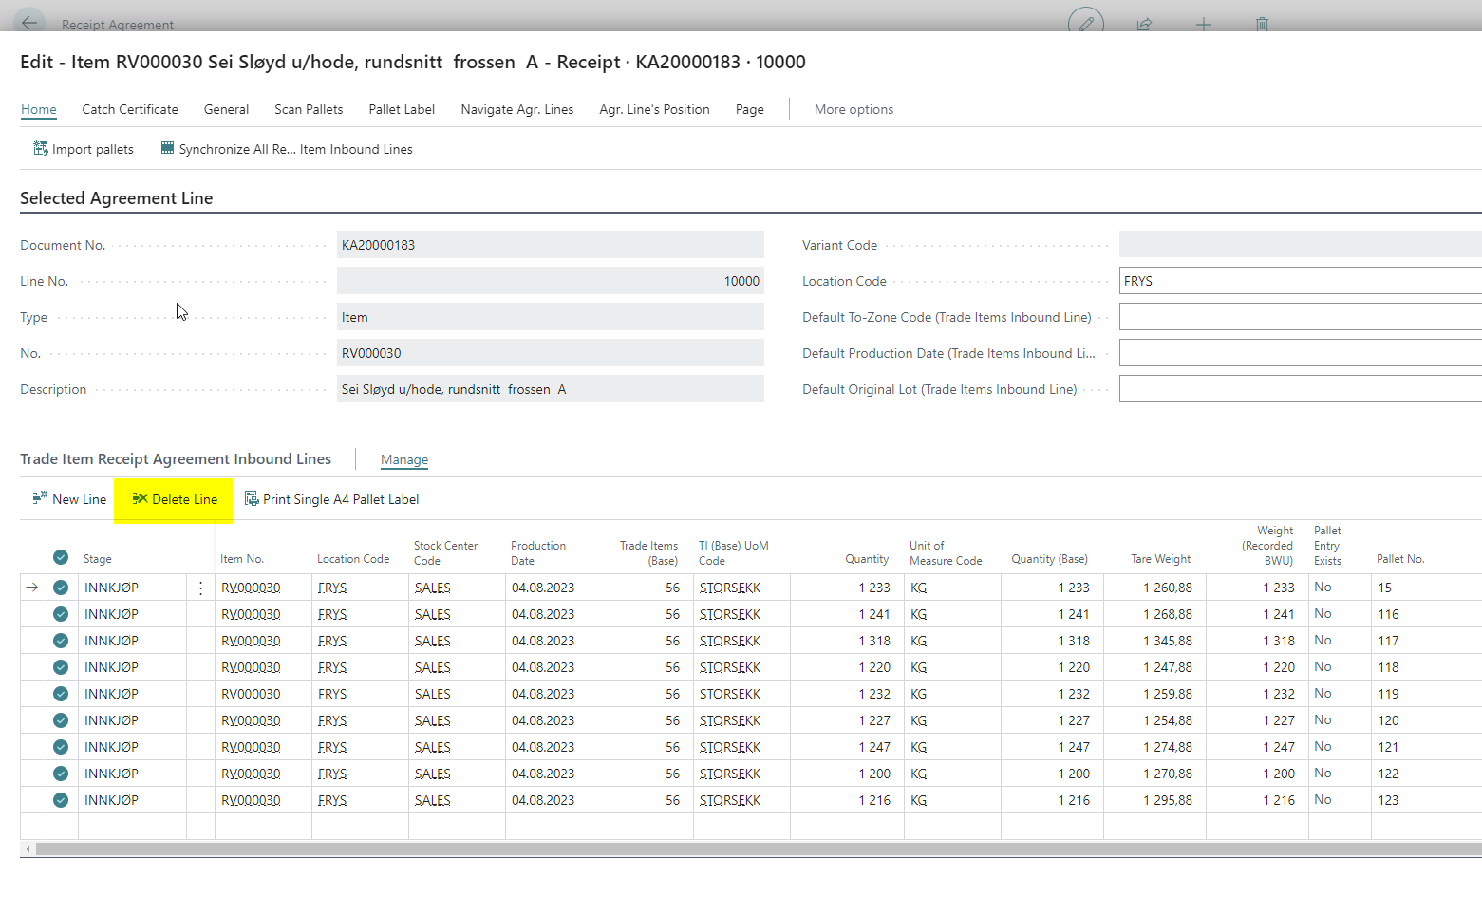Toggle the selection circle for pallet 119 row
The width and height of the screenshot is (1482, 914).
[x=61, y=694]
